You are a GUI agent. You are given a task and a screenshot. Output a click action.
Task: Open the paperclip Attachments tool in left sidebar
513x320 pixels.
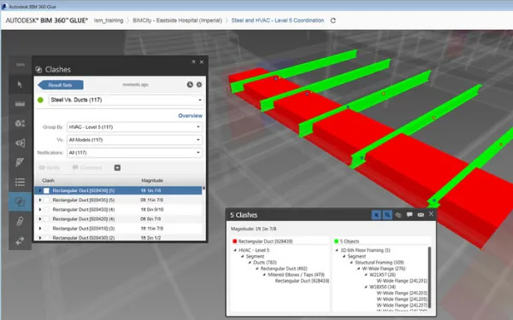point(20,221)
